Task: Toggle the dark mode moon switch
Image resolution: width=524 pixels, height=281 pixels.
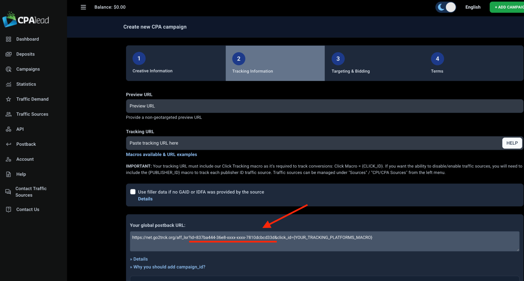Action: pos(446,7)
